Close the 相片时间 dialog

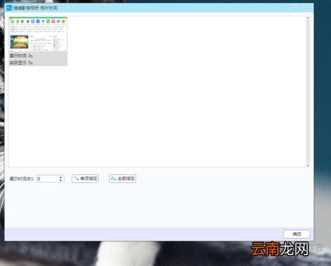pos(307,7)
